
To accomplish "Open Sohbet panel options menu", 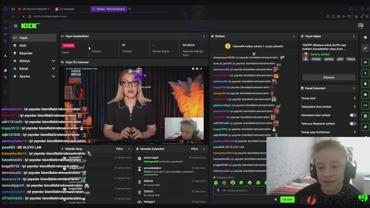I will pos(294,36).
